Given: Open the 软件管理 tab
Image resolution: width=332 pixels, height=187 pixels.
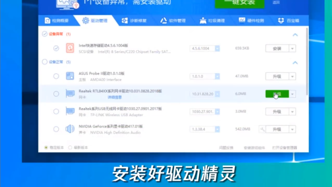Looking at the screenshot, I should click(x=173, y=20).
